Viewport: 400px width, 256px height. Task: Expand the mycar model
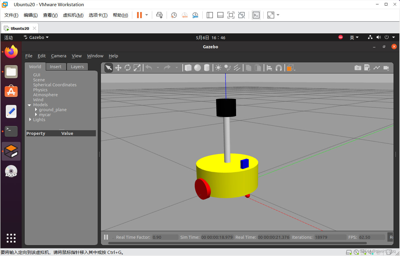[x=36, y=115]
